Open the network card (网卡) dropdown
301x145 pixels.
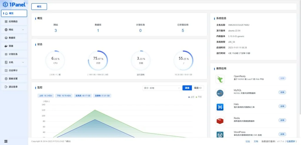[x=162, y=88]
